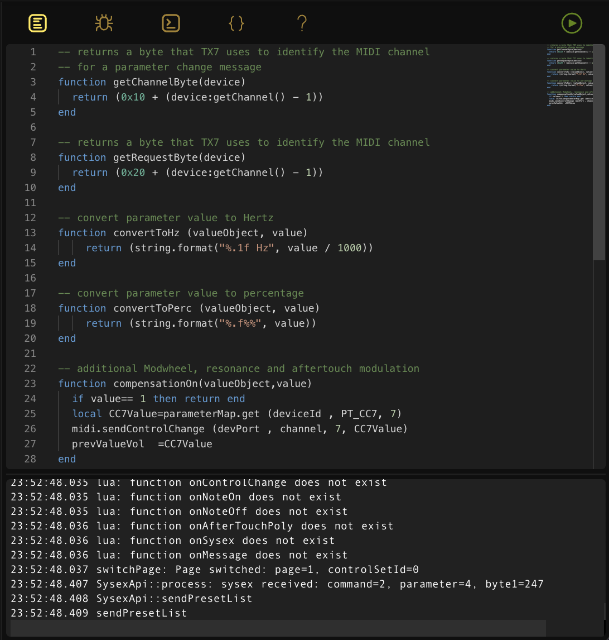Open the Lua script editor tab
Image resolution: width=609 pixels, height=640 pixels.
pos(37,23)
